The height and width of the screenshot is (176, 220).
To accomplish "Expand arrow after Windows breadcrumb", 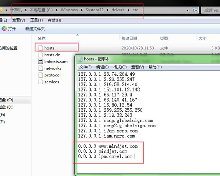I will point(82,10).
